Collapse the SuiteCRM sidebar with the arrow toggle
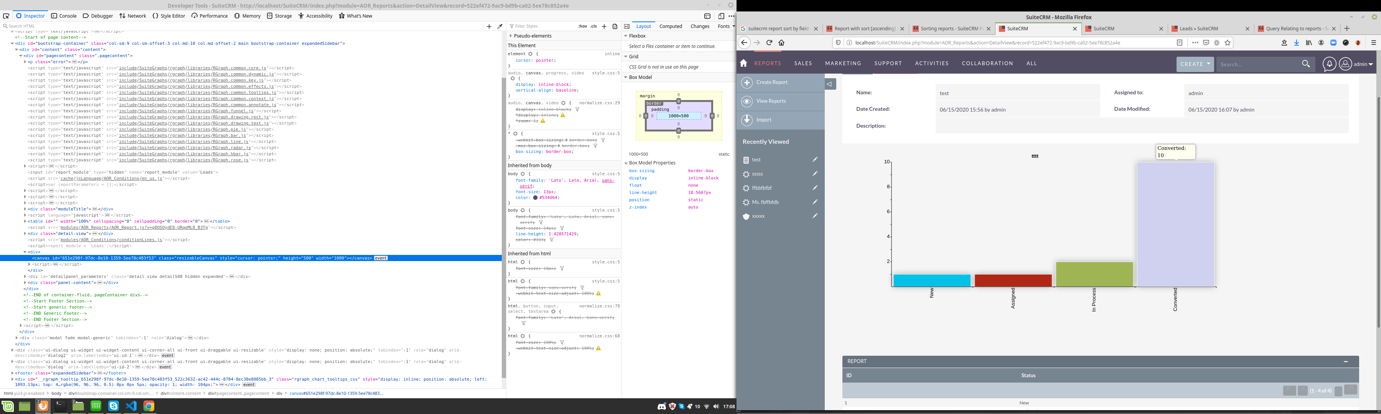The image size is (1381, 414). pos(830,84)
